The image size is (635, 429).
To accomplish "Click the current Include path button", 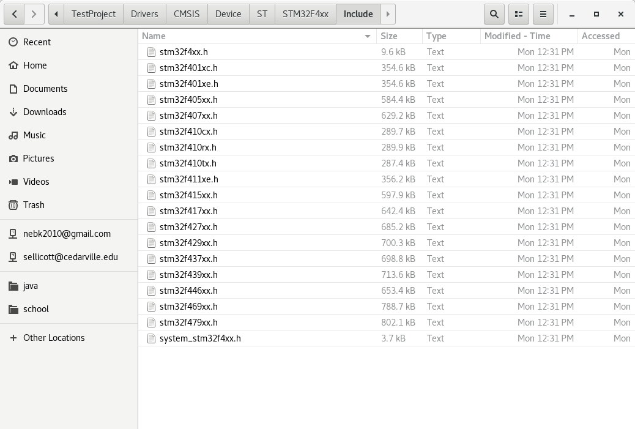I will (358, 14).
